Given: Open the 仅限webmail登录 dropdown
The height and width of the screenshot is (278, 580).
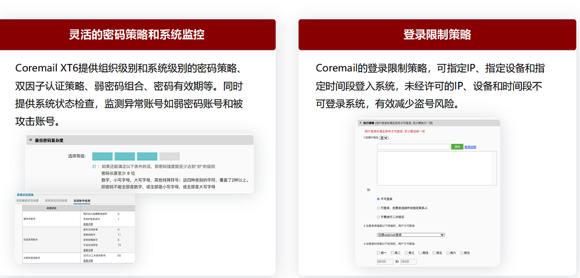Looking at the screenshot, I should point(411,234).
